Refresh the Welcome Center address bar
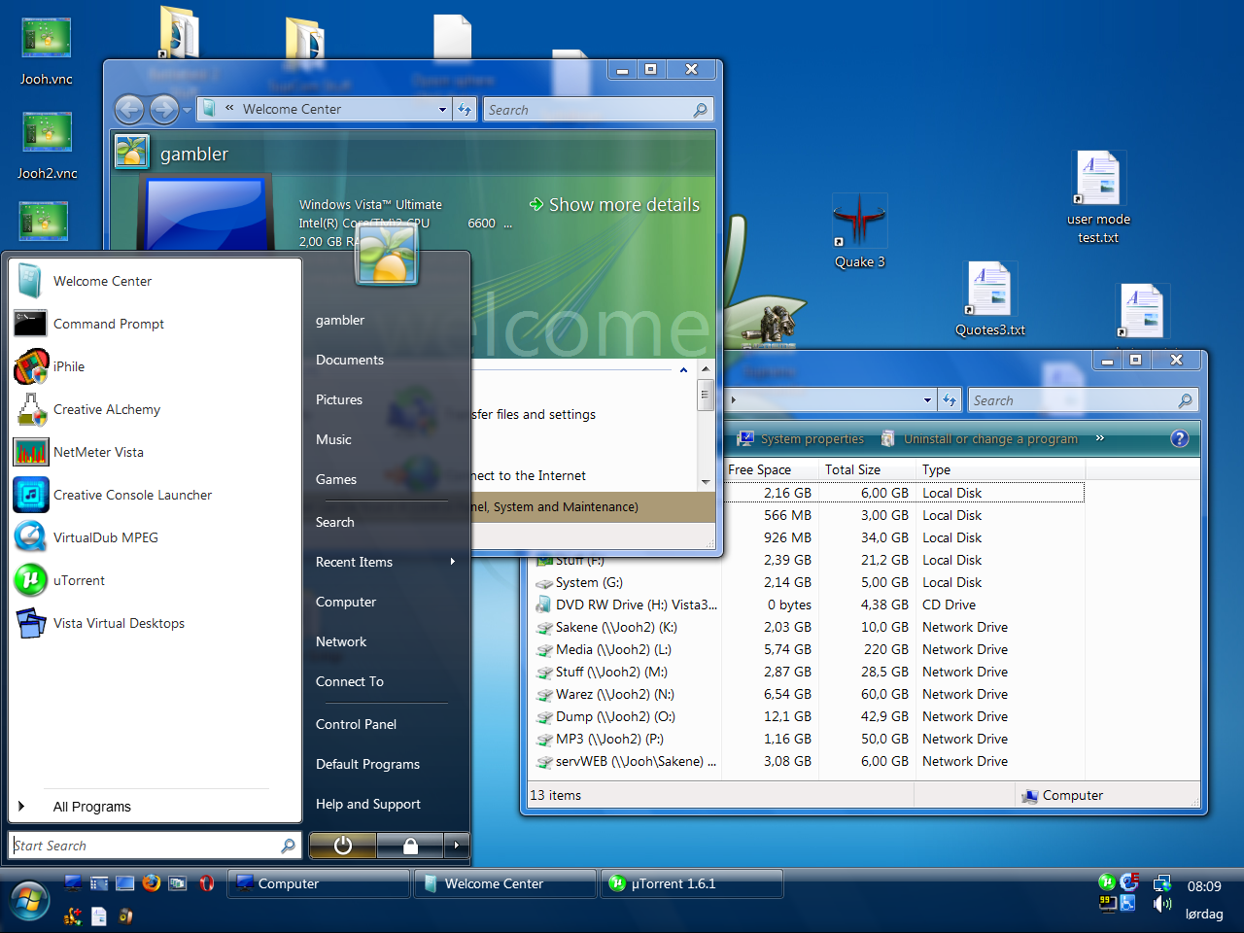The image size is (1244, 933). [465, 110]
